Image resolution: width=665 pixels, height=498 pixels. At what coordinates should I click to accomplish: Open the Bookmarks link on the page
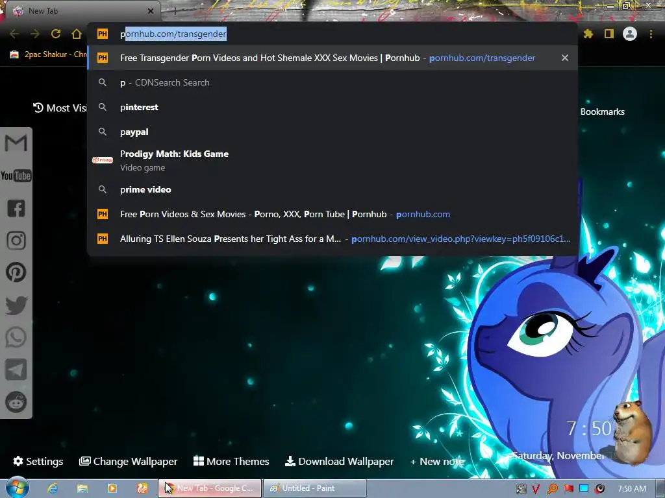pos(602,112)
